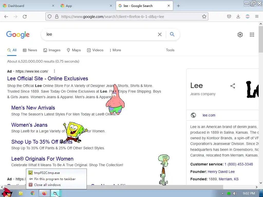Open the Women's Jeans link

29,125
